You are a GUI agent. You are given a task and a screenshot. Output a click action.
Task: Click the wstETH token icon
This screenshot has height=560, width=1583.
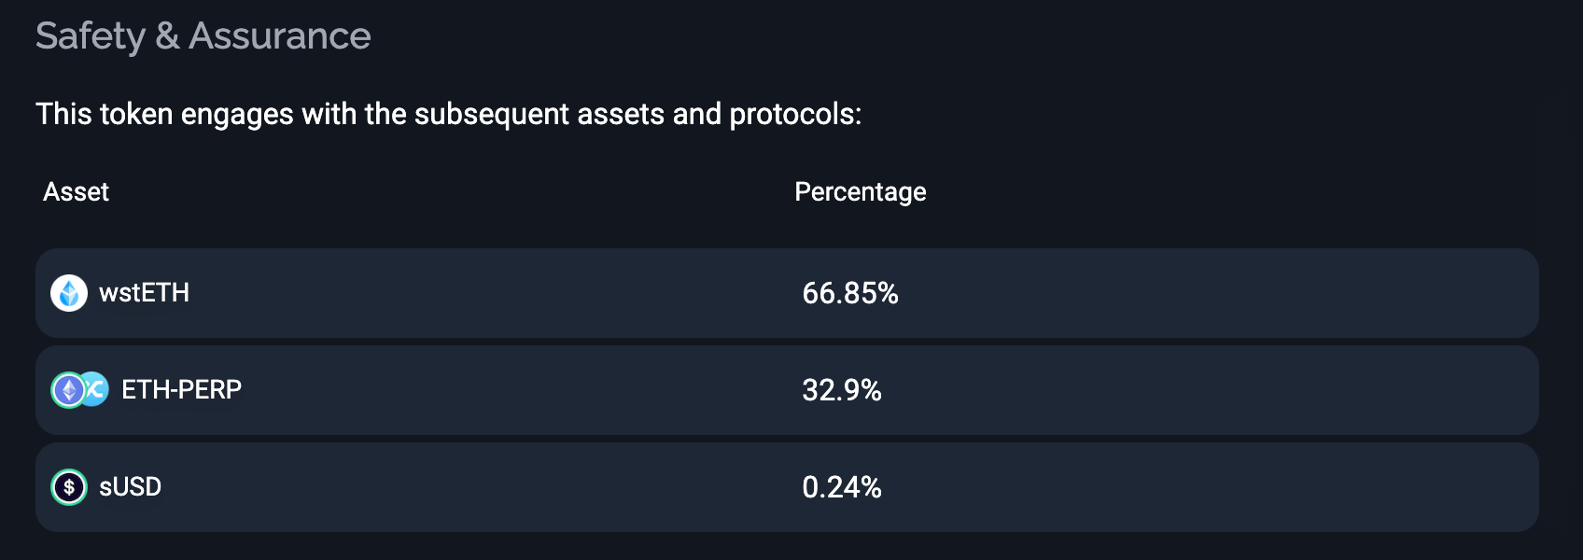[x=69, y=293]
